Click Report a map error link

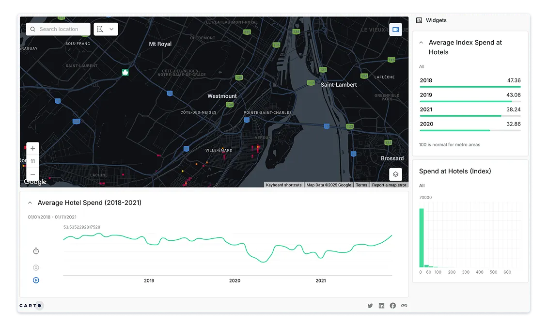[389, 185]
